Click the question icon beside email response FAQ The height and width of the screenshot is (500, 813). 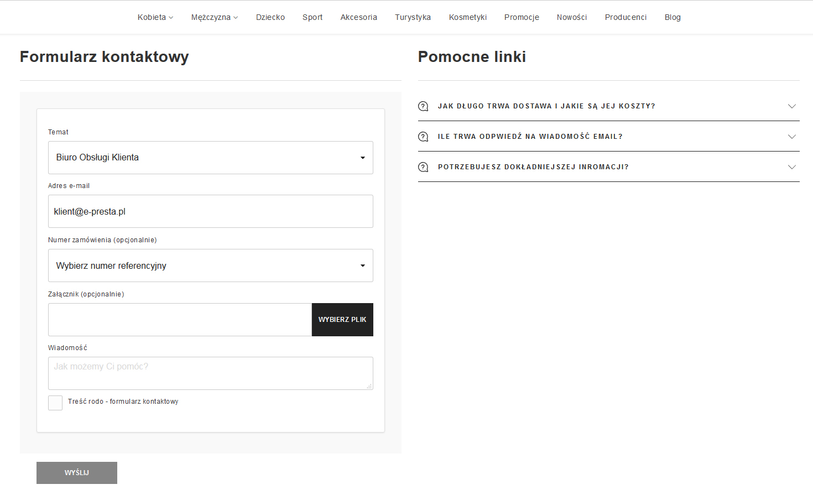423,137
